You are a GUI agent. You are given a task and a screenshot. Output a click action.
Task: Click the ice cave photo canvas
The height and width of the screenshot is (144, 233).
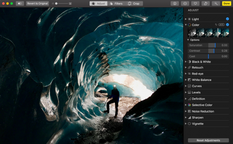click(x=92, y=76)
